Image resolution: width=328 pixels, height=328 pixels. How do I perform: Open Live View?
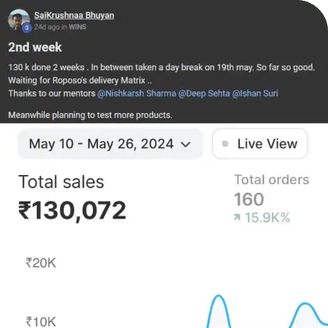click(260, 144)
